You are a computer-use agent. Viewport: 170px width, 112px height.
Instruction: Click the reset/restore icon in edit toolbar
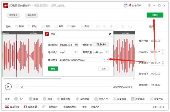(98, 26)
